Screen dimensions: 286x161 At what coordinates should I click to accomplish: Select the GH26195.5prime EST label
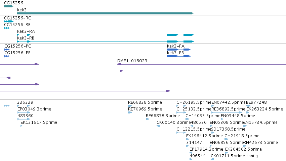click(x=194, y=102)
